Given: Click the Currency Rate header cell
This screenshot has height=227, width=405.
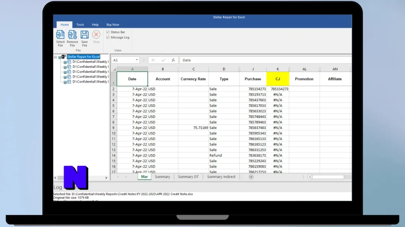Looking at the screenshot, I should click(x=193, y=79).
